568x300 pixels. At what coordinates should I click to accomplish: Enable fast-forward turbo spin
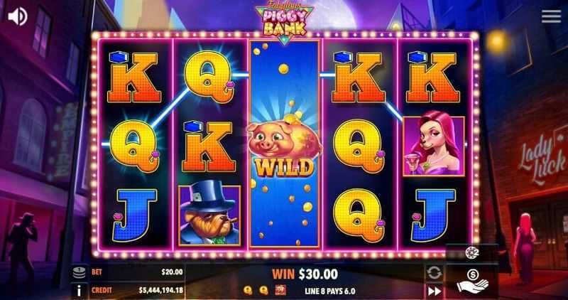[434, 291]
